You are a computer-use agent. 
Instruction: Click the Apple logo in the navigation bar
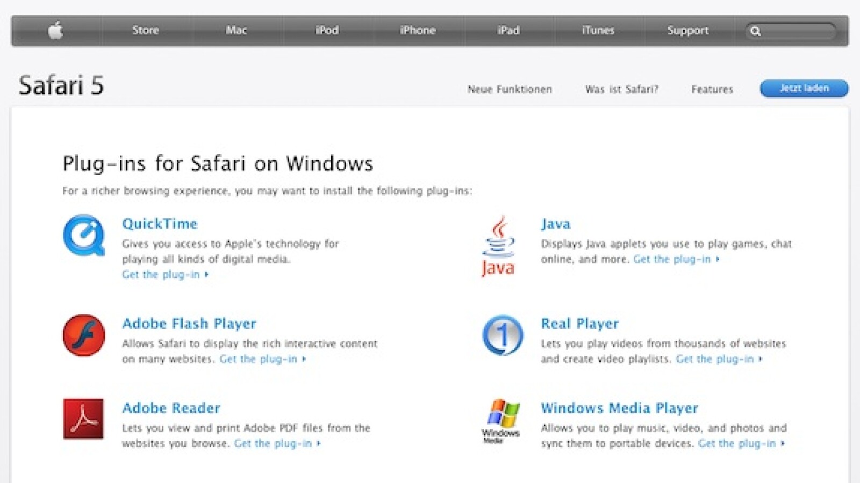pos(55,31)
